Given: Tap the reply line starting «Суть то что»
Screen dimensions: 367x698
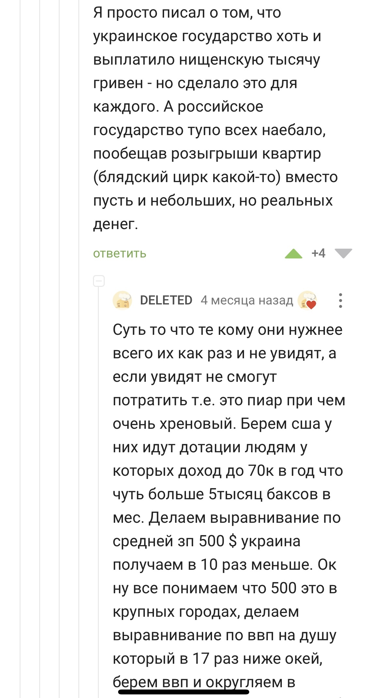Looking at the screenshot, I should 227,330.
